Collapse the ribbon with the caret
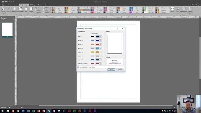Viewport: 201px width, 113px height. coord(199,15)
